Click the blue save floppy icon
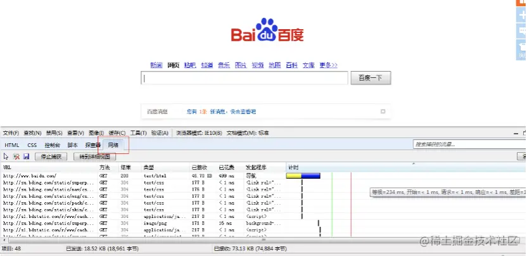Viewport: 527px width, 256px height. [26, 157]
